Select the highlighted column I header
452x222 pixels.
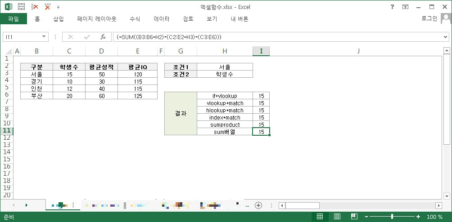[x=261, y=51]
